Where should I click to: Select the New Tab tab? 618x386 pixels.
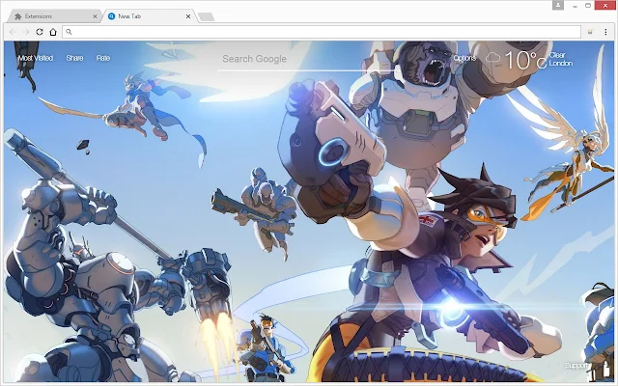click(x=150, y=16)
